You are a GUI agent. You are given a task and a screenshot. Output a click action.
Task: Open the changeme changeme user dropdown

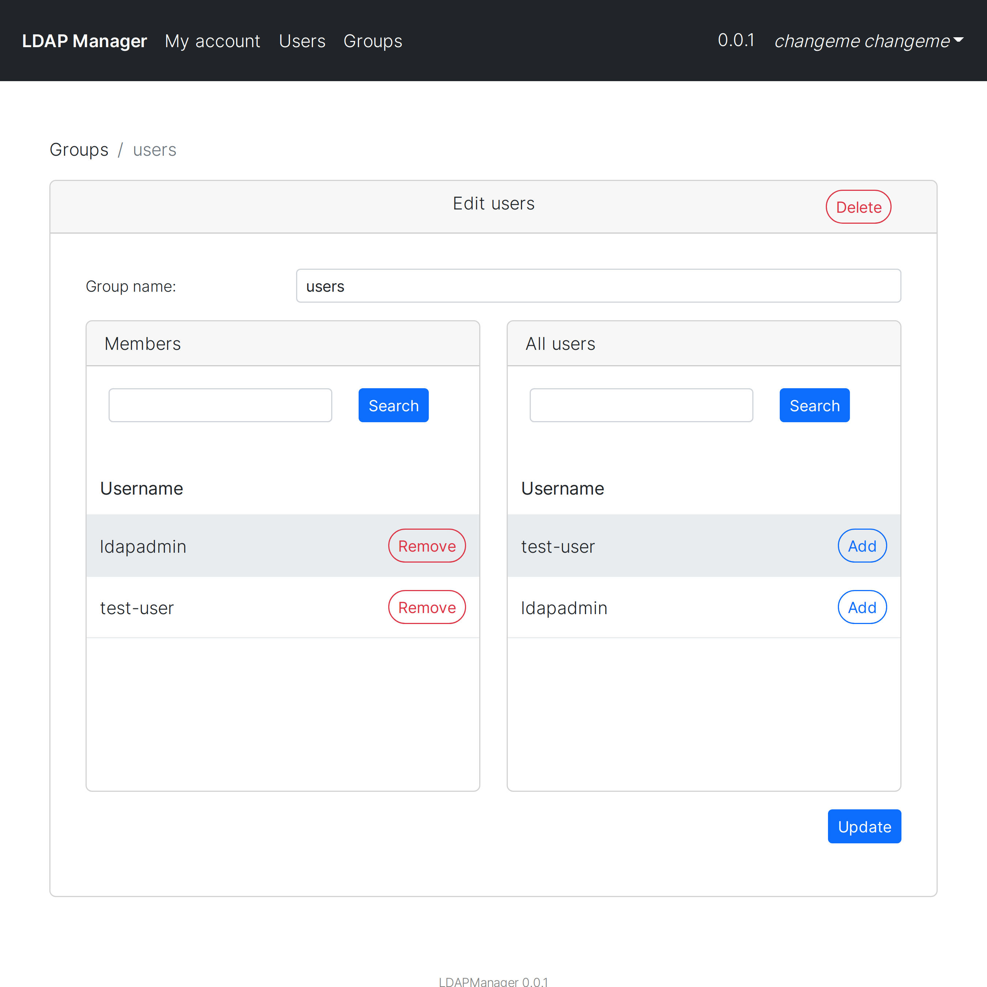coord(868,41)
